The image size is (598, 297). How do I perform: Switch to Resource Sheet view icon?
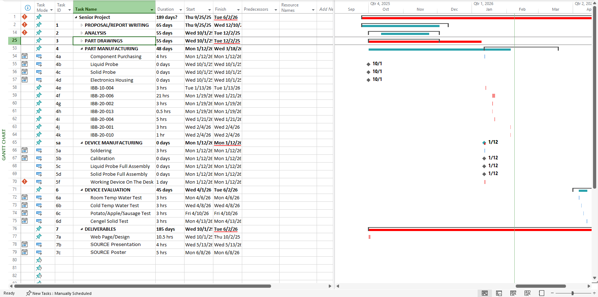pyautogui.click(x=527, y=293)
